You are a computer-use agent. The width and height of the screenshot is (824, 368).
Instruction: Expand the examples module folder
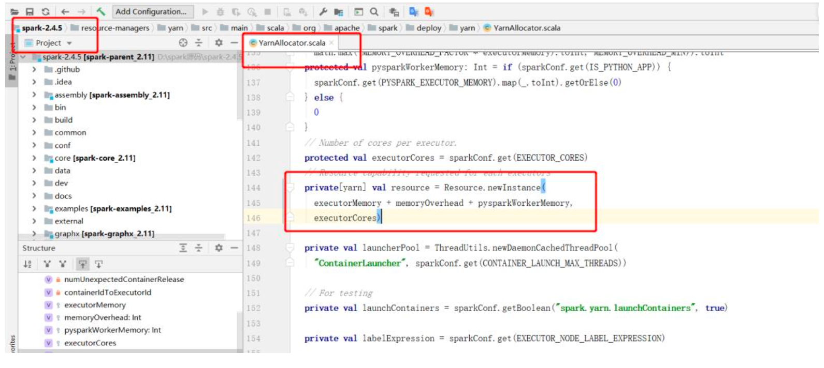pyautogui.click(x=34, y=209)
